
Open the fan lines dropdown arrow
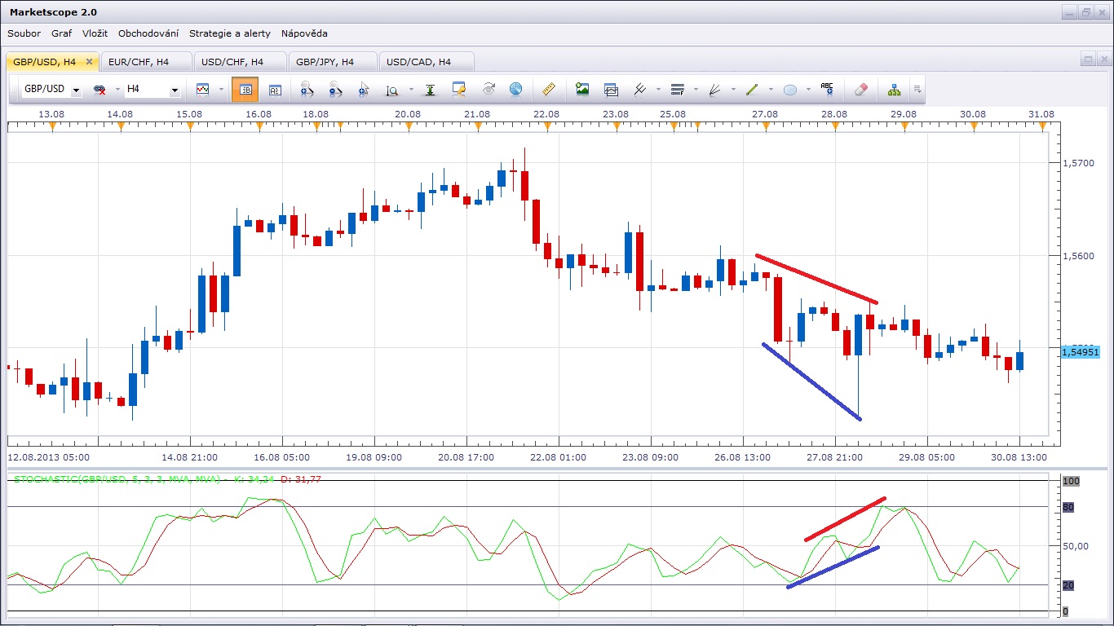[733, 90]
